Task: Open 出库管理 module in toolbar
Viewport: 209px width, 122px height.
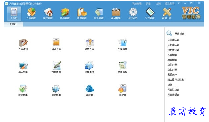Action: [65, 14]
